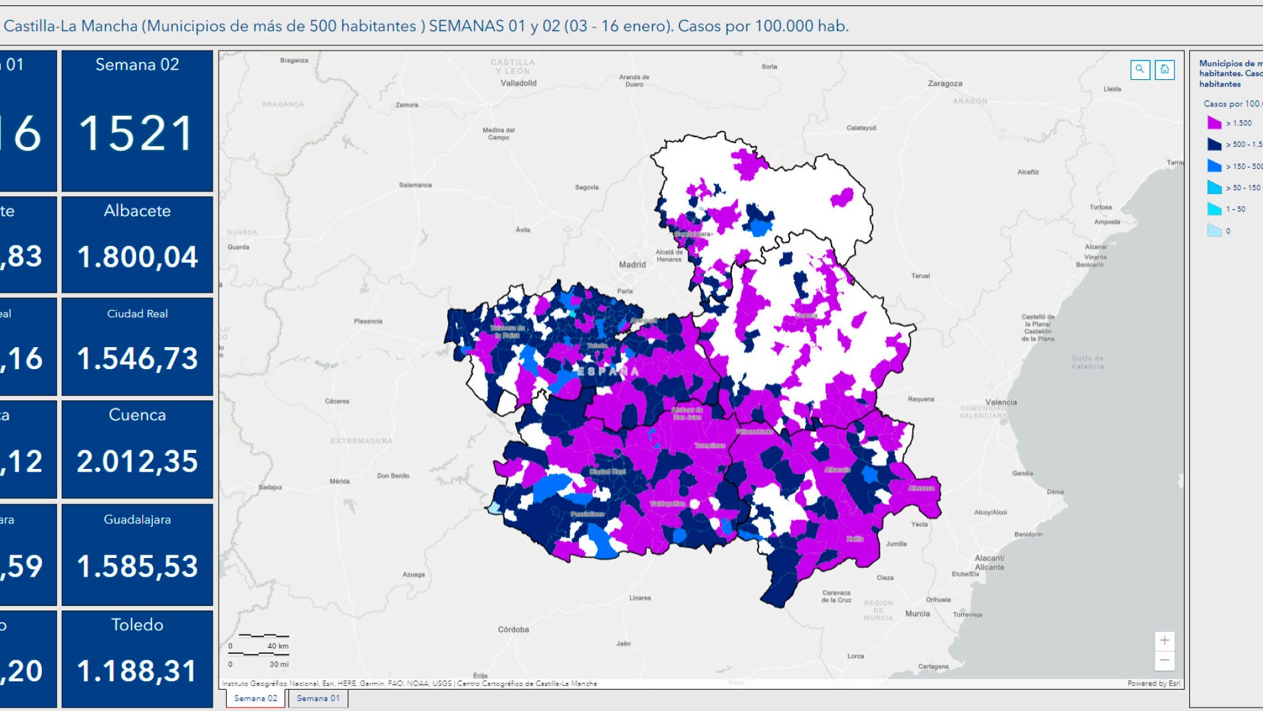Click the magenta > 1.500 legend swatch

1214,122
